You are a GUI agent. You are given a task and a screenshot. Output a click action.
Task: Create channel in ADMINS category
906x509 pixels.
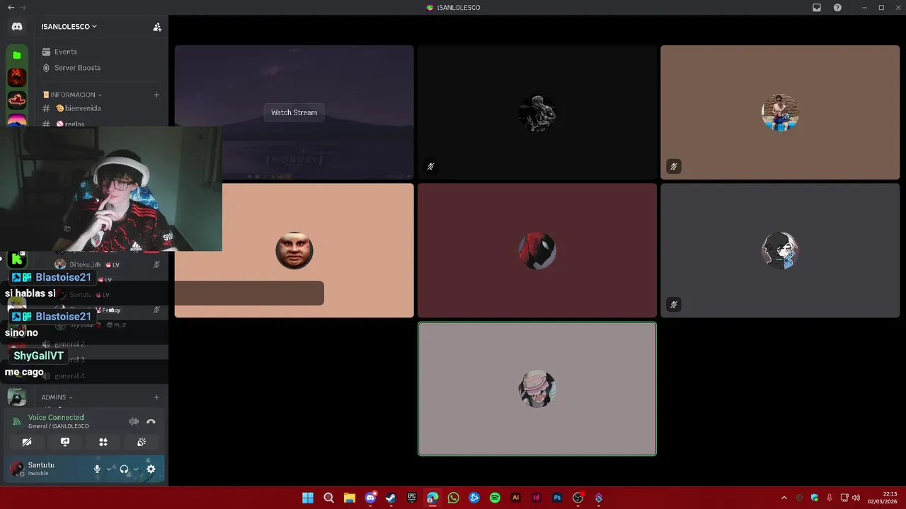coord(156,397)
